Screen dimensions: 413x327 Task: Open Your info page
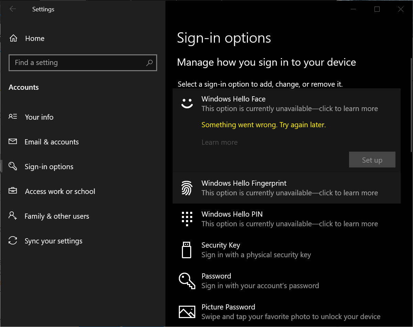coord(39,117)
